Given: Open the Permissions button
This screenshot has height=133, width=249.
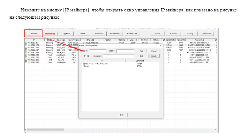Looking at the screenshot, I should point(116,34).
